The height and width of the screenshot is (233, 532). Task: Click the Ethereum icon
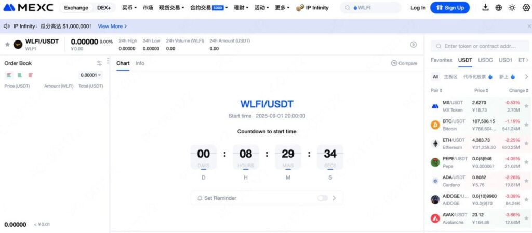(x=435, y=144)
